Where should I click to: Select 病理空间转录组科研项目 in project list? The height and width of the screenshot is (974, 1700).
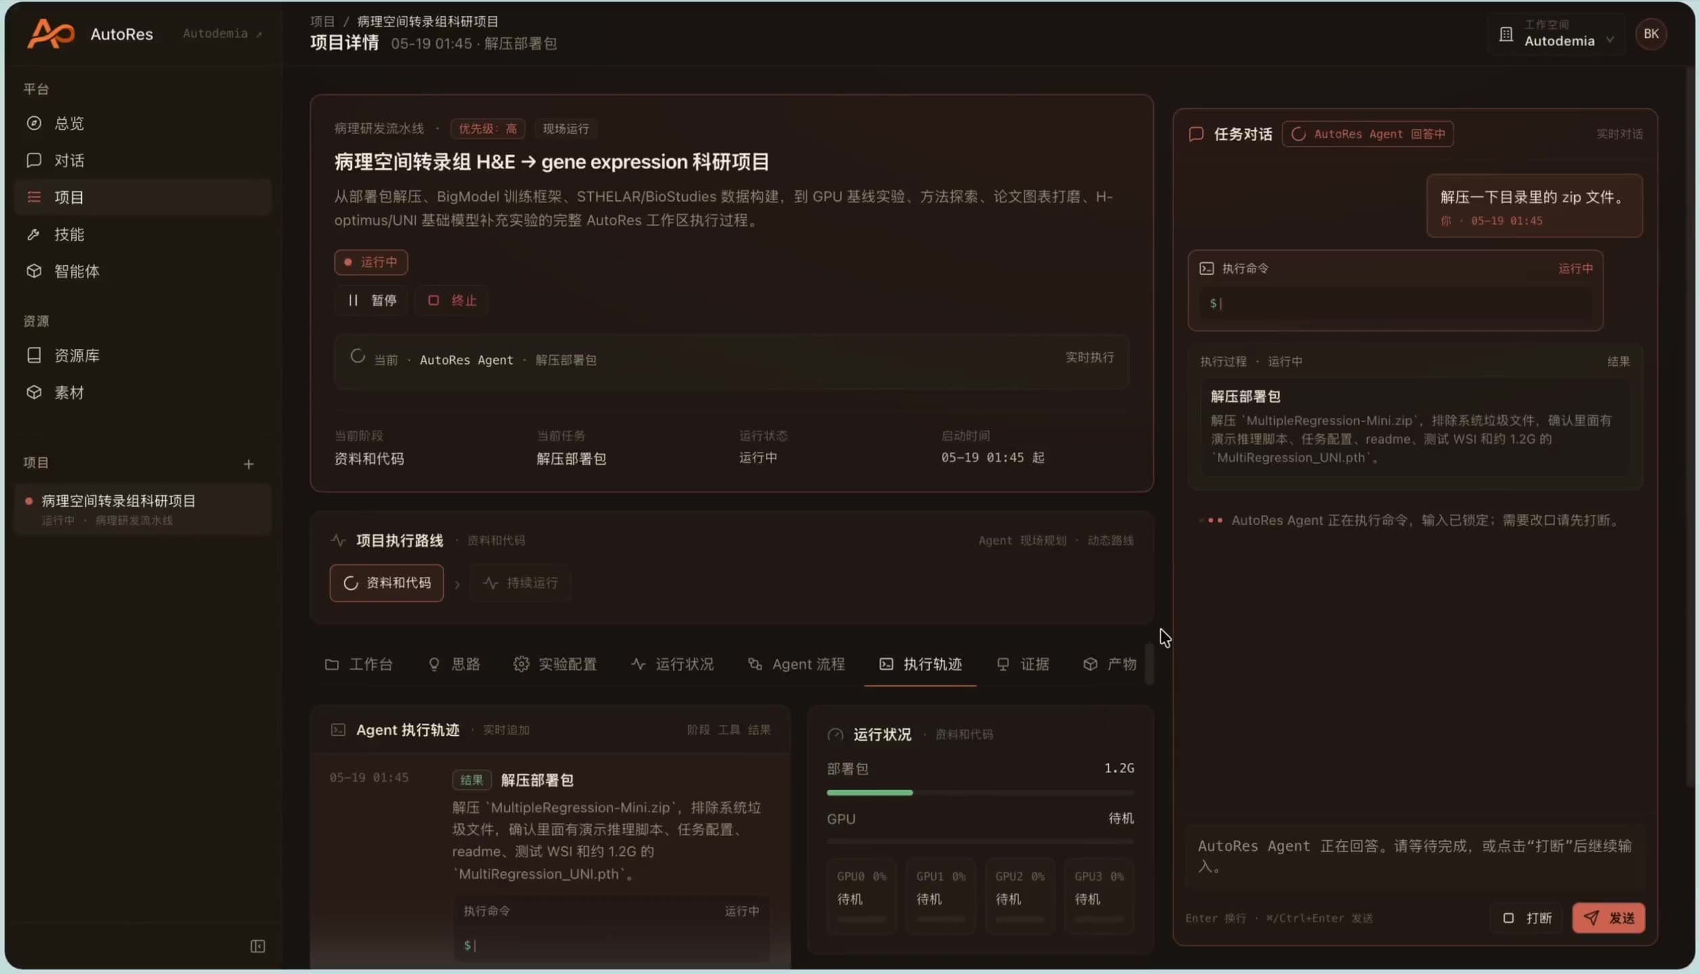[x=142, y=509]
